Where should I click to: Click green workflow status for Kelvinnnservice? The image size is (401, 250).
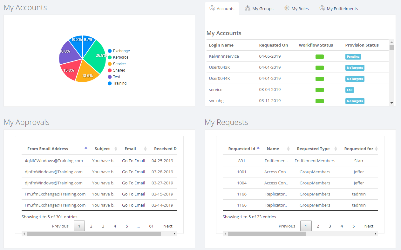pos(319,57)
